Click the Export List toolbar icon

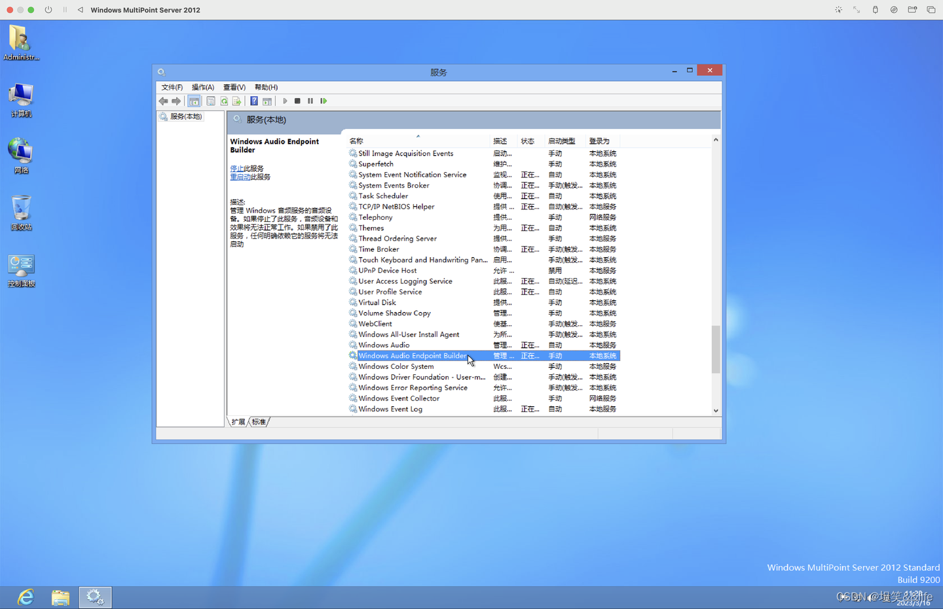(x=236, y=101)
